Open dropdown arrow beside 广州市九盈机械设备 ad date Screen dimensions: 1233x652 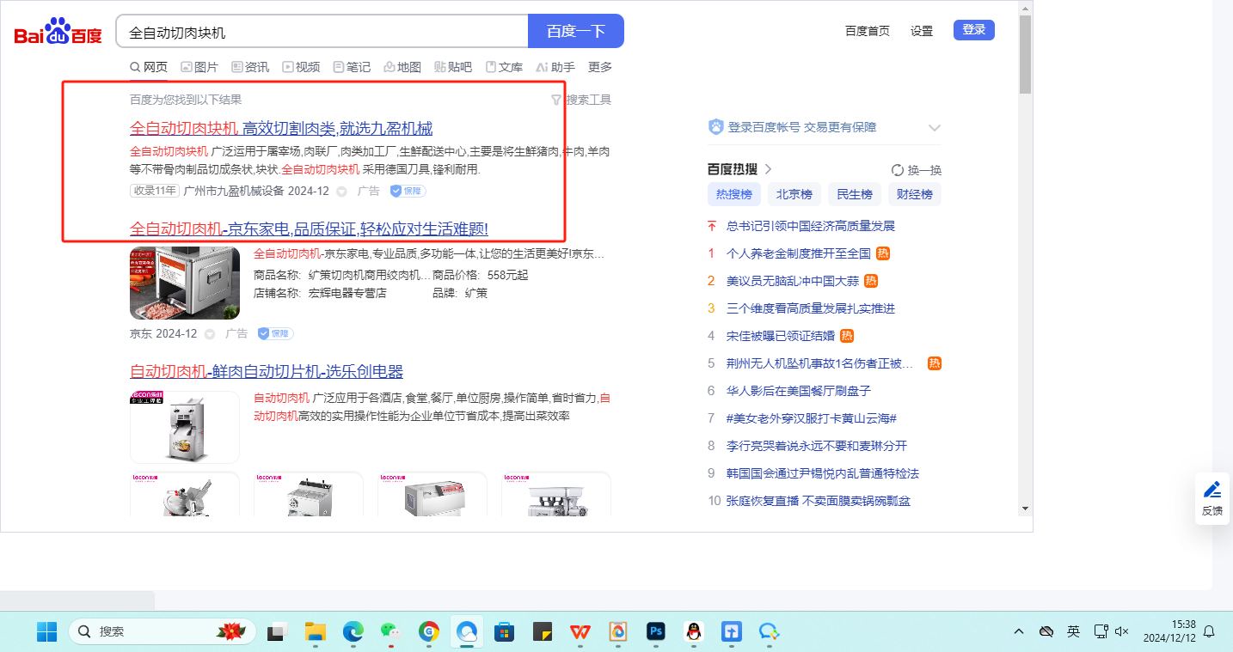point(341,192)
